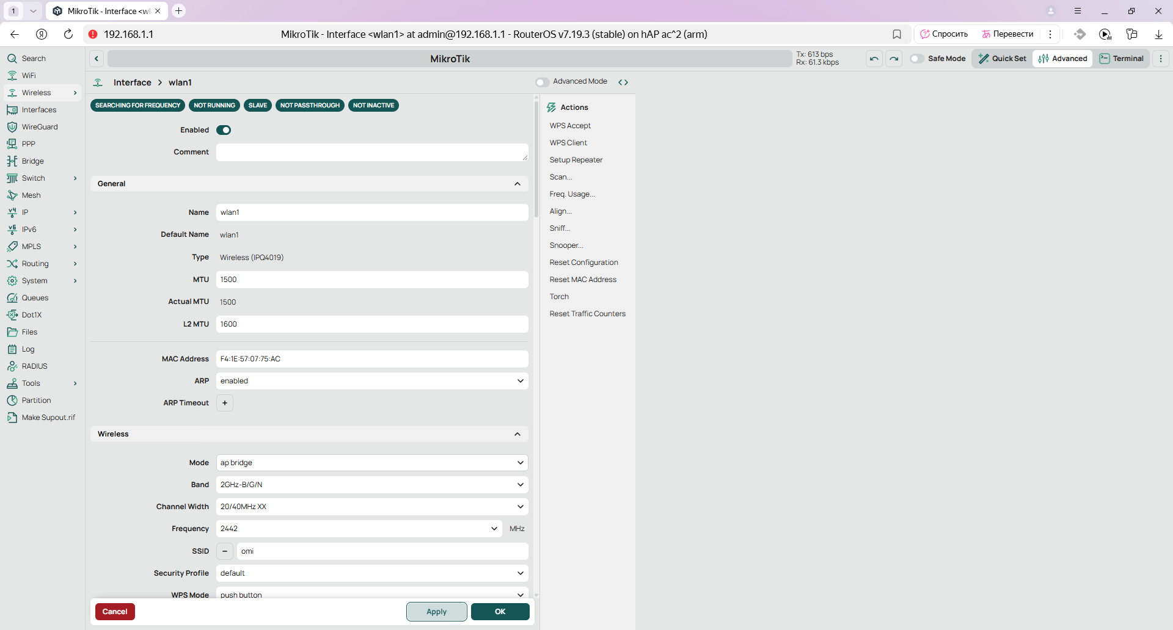
Task: Select Freq. Usage... action
Action: 572,194
